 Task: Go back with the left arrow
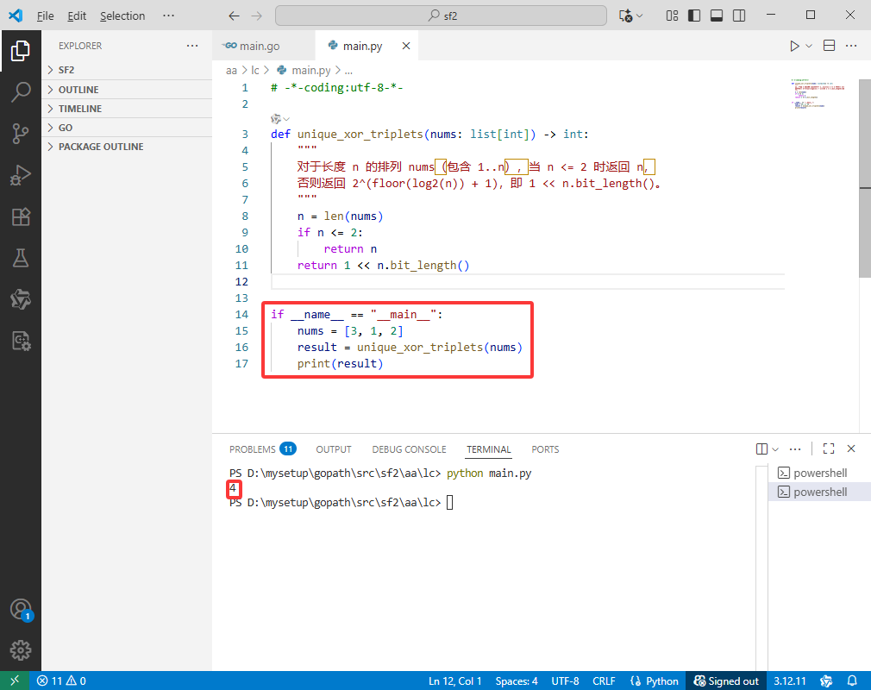(x=234, y=16)
